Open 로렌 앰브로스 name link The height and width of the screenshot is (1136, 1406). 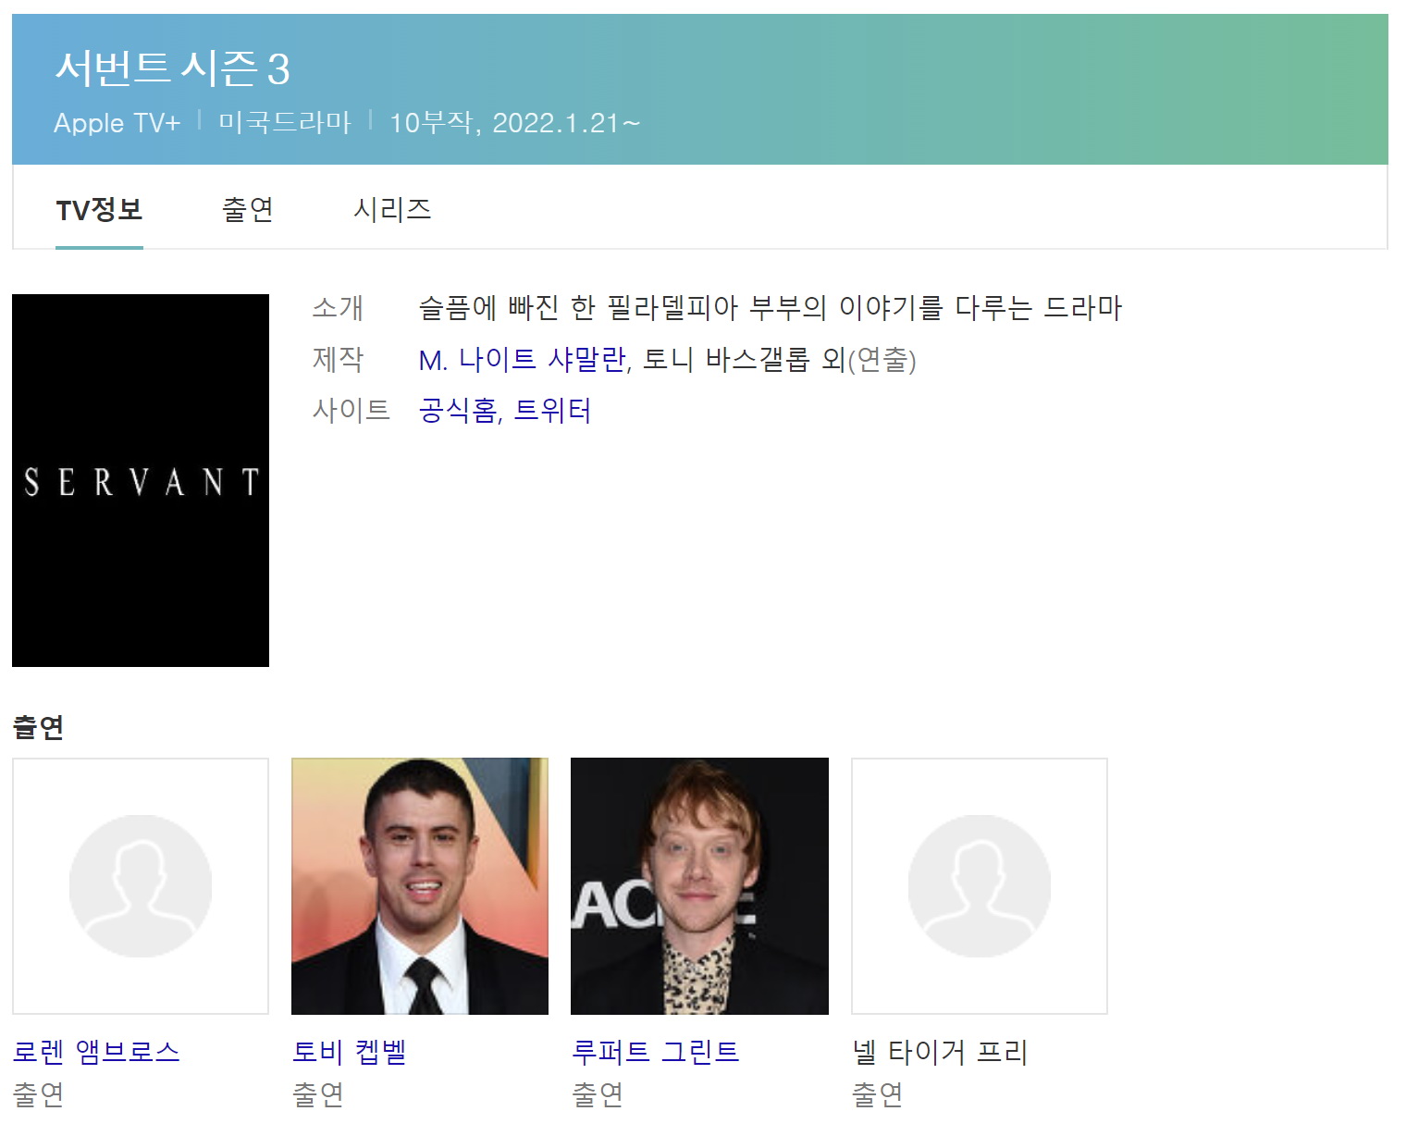tap(96, 1052)
